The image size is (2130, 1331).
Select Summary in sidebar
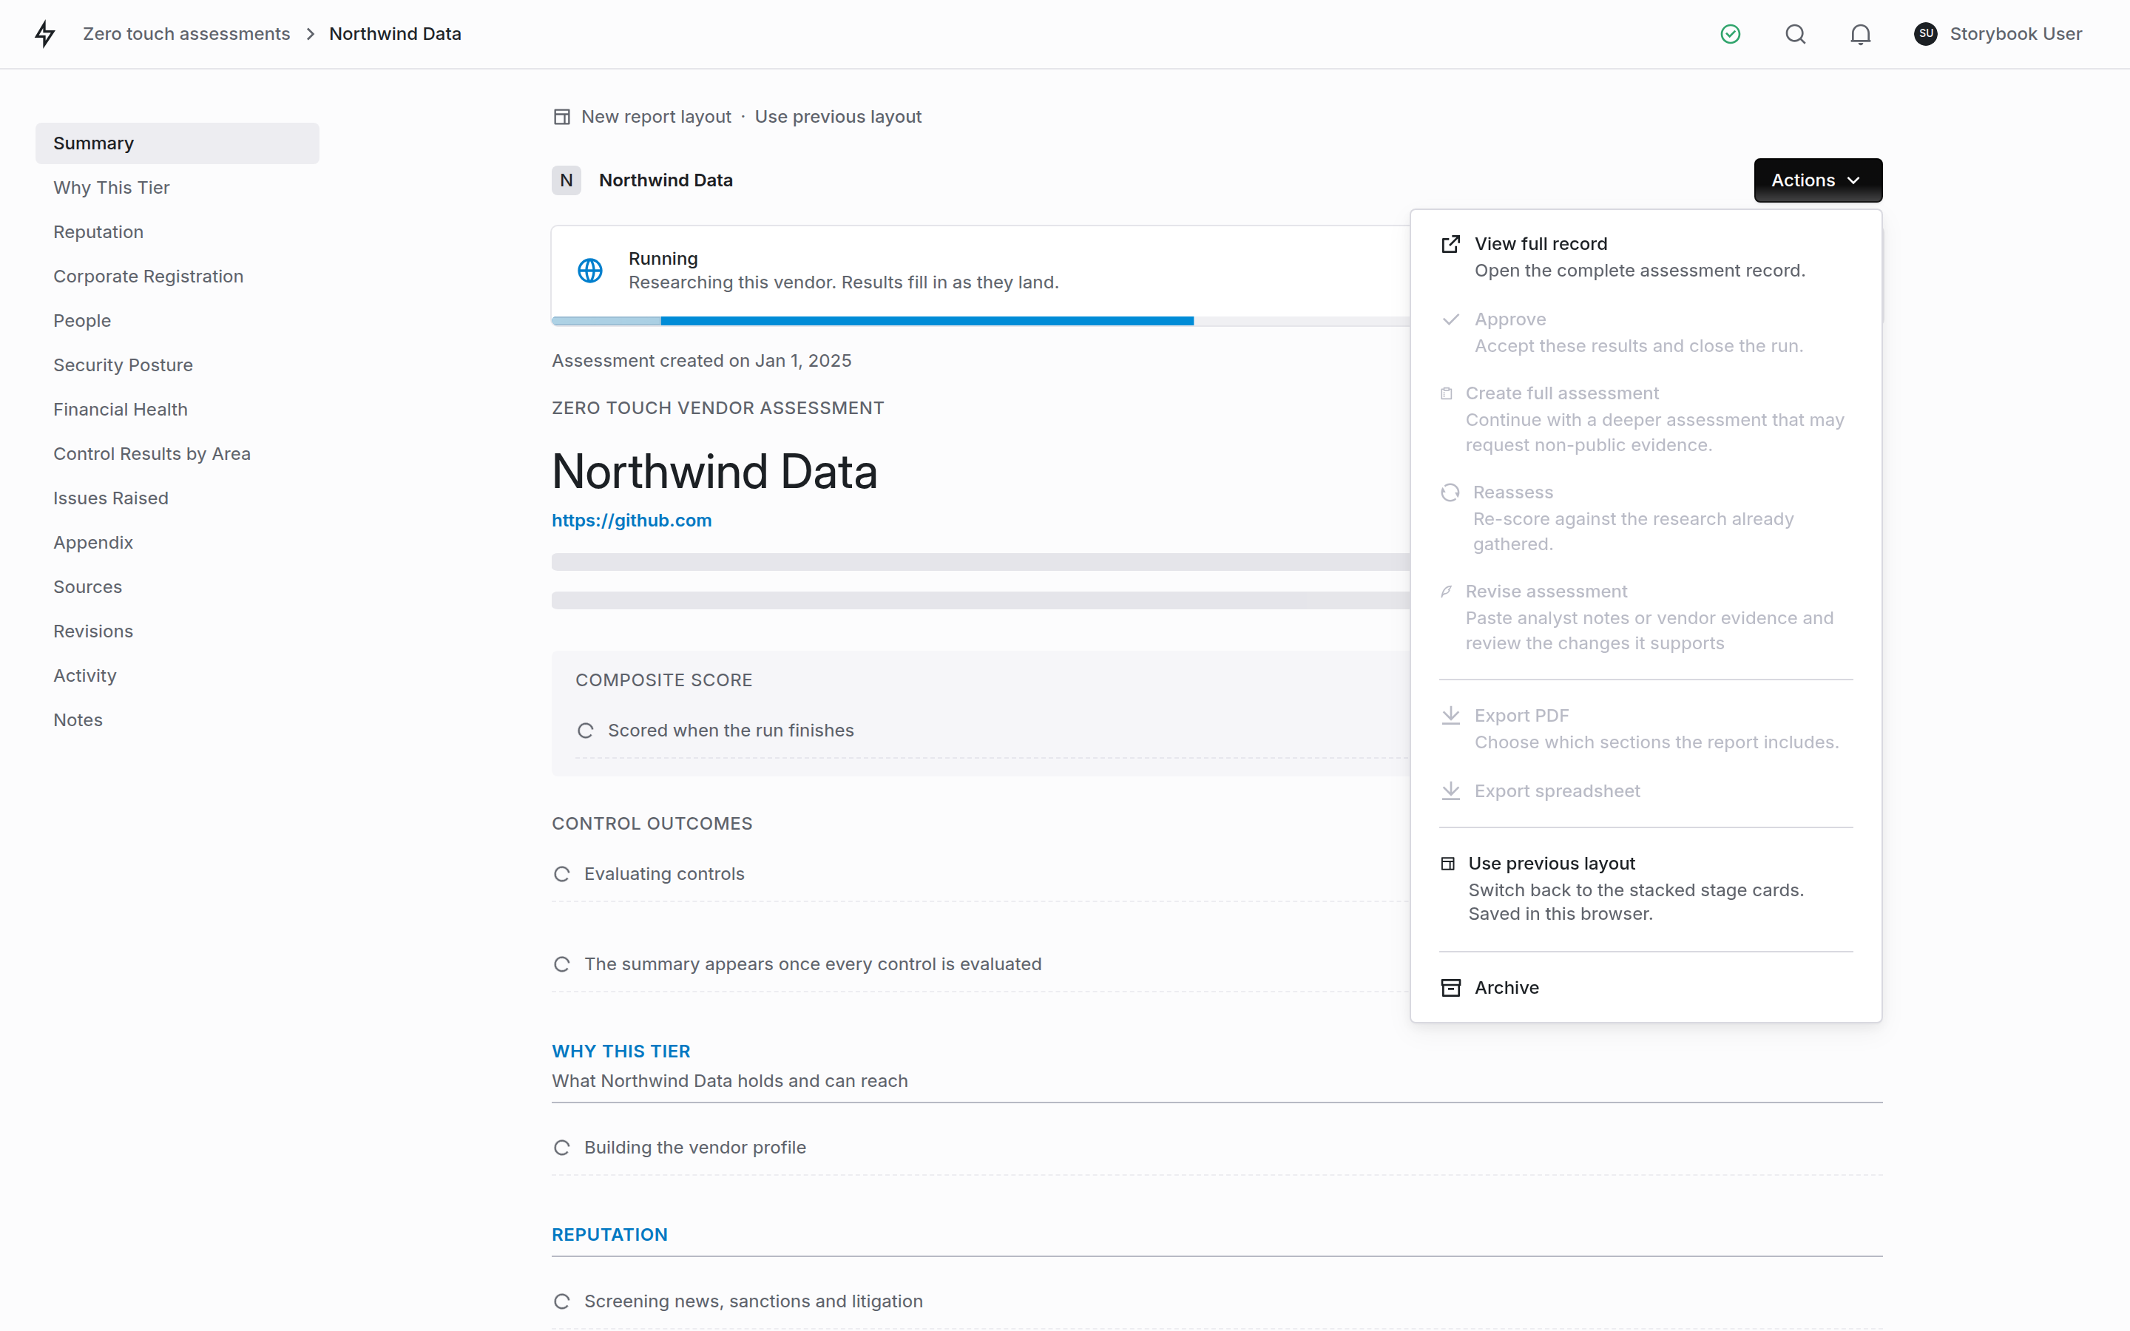click(x=177, y=143)
